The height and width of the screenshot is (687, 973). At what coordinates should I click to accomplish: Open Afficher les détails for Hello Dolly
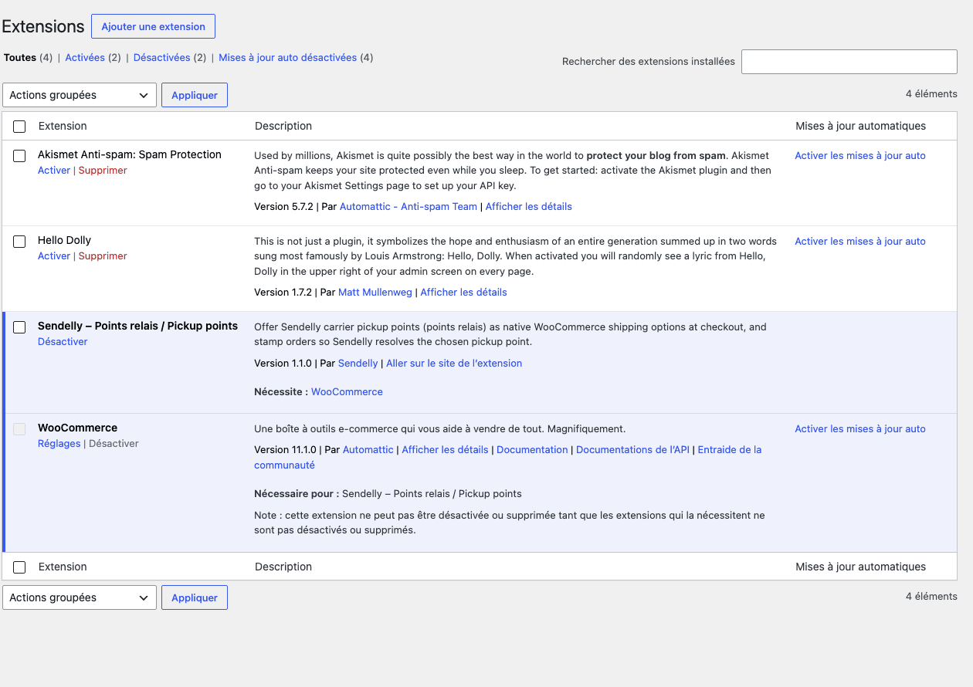pos(463,292)
